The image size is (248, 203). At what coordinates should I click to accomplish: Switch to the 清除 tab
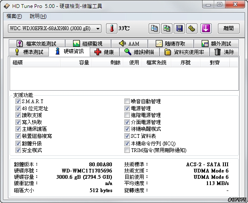tap(224, 52)
